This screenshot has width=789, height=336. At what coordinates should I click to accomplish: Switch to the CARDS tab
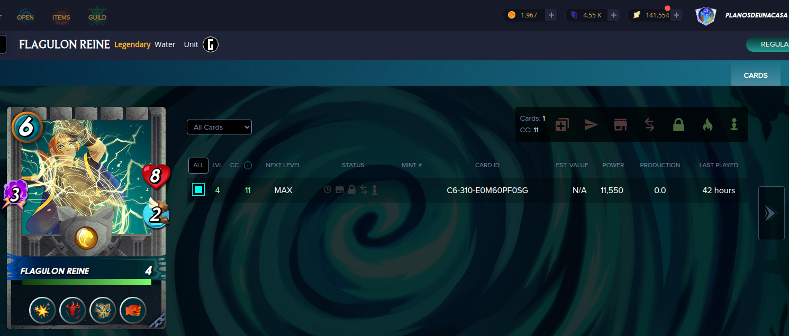[x=756, y=75]
